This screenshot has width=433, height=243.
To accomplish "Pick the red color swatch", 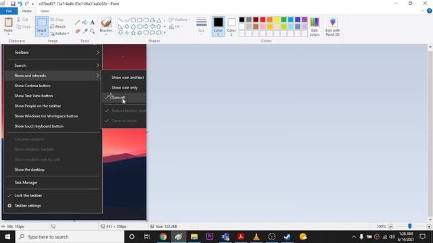I will pyautogui.click(x=263, y=20).
